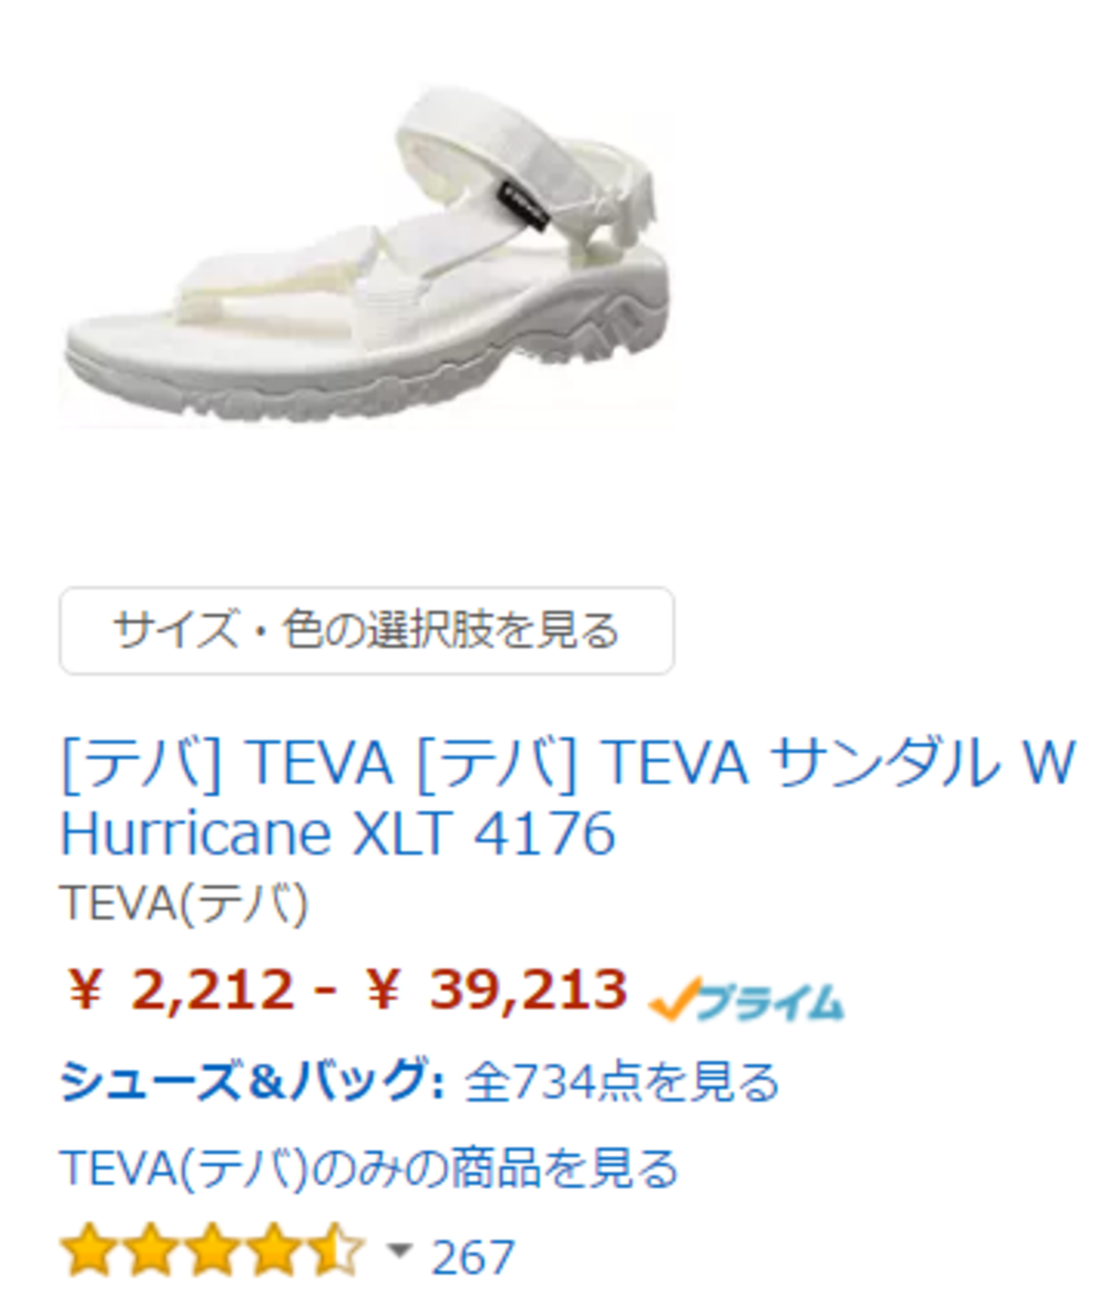The height and width of the screenshot is (1305, 1098).
Task: Open the white TEVA sandal product image
Action: coord(367,255)
